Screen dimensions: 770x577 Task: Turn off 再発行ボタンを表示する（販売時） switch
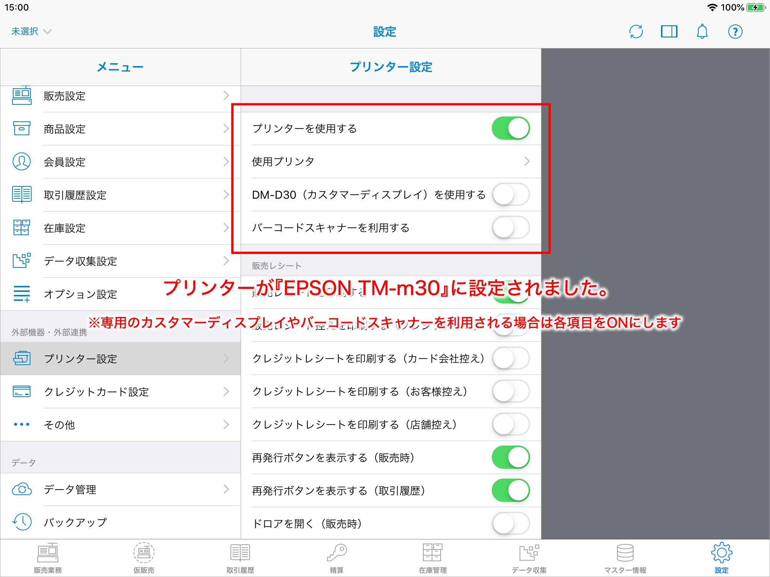pos(511,458)
